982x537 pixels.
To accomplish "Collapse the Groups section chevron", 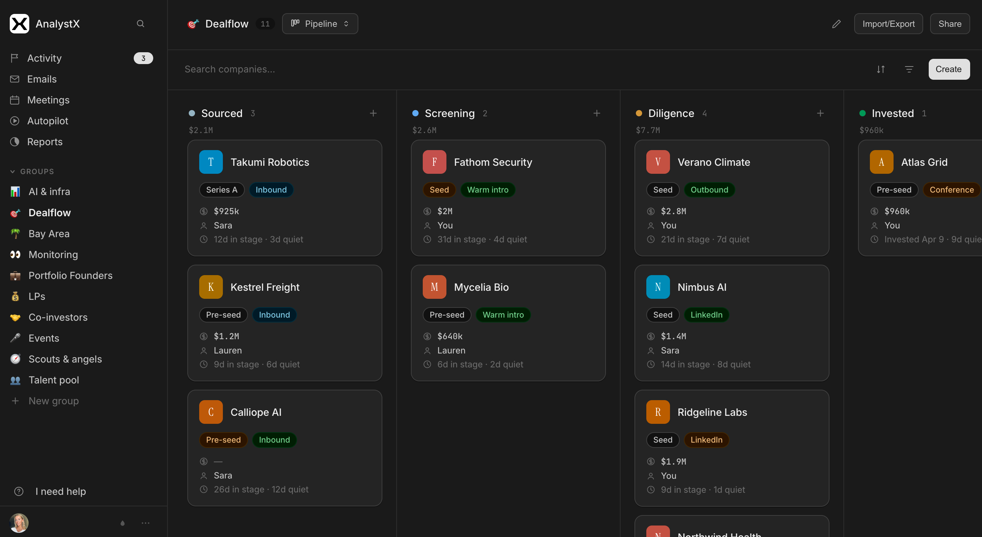I will pos(13,171).
